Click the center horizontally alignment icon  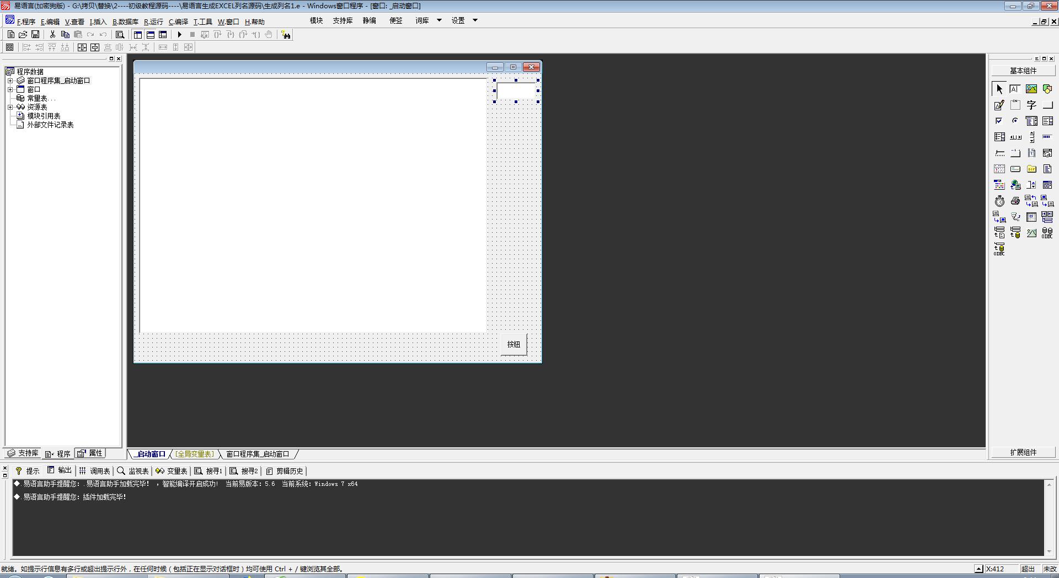(x=82, y=47)
